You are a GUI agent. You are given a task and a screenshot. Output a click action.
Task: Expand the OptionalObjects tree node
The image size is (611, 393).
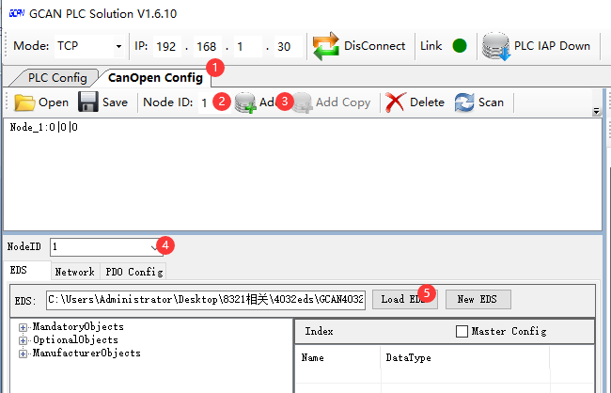[x=23, y=340]
